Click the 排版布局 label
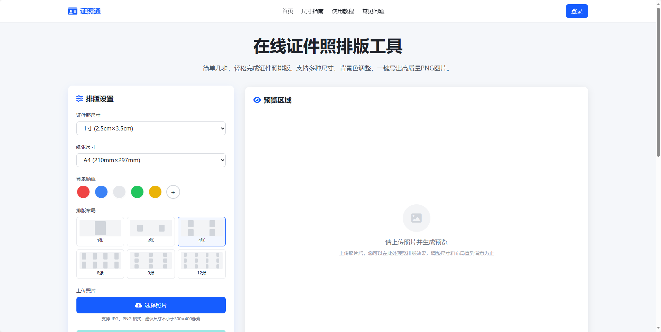This screenshot has width=661, height=332. coord(86,211)
